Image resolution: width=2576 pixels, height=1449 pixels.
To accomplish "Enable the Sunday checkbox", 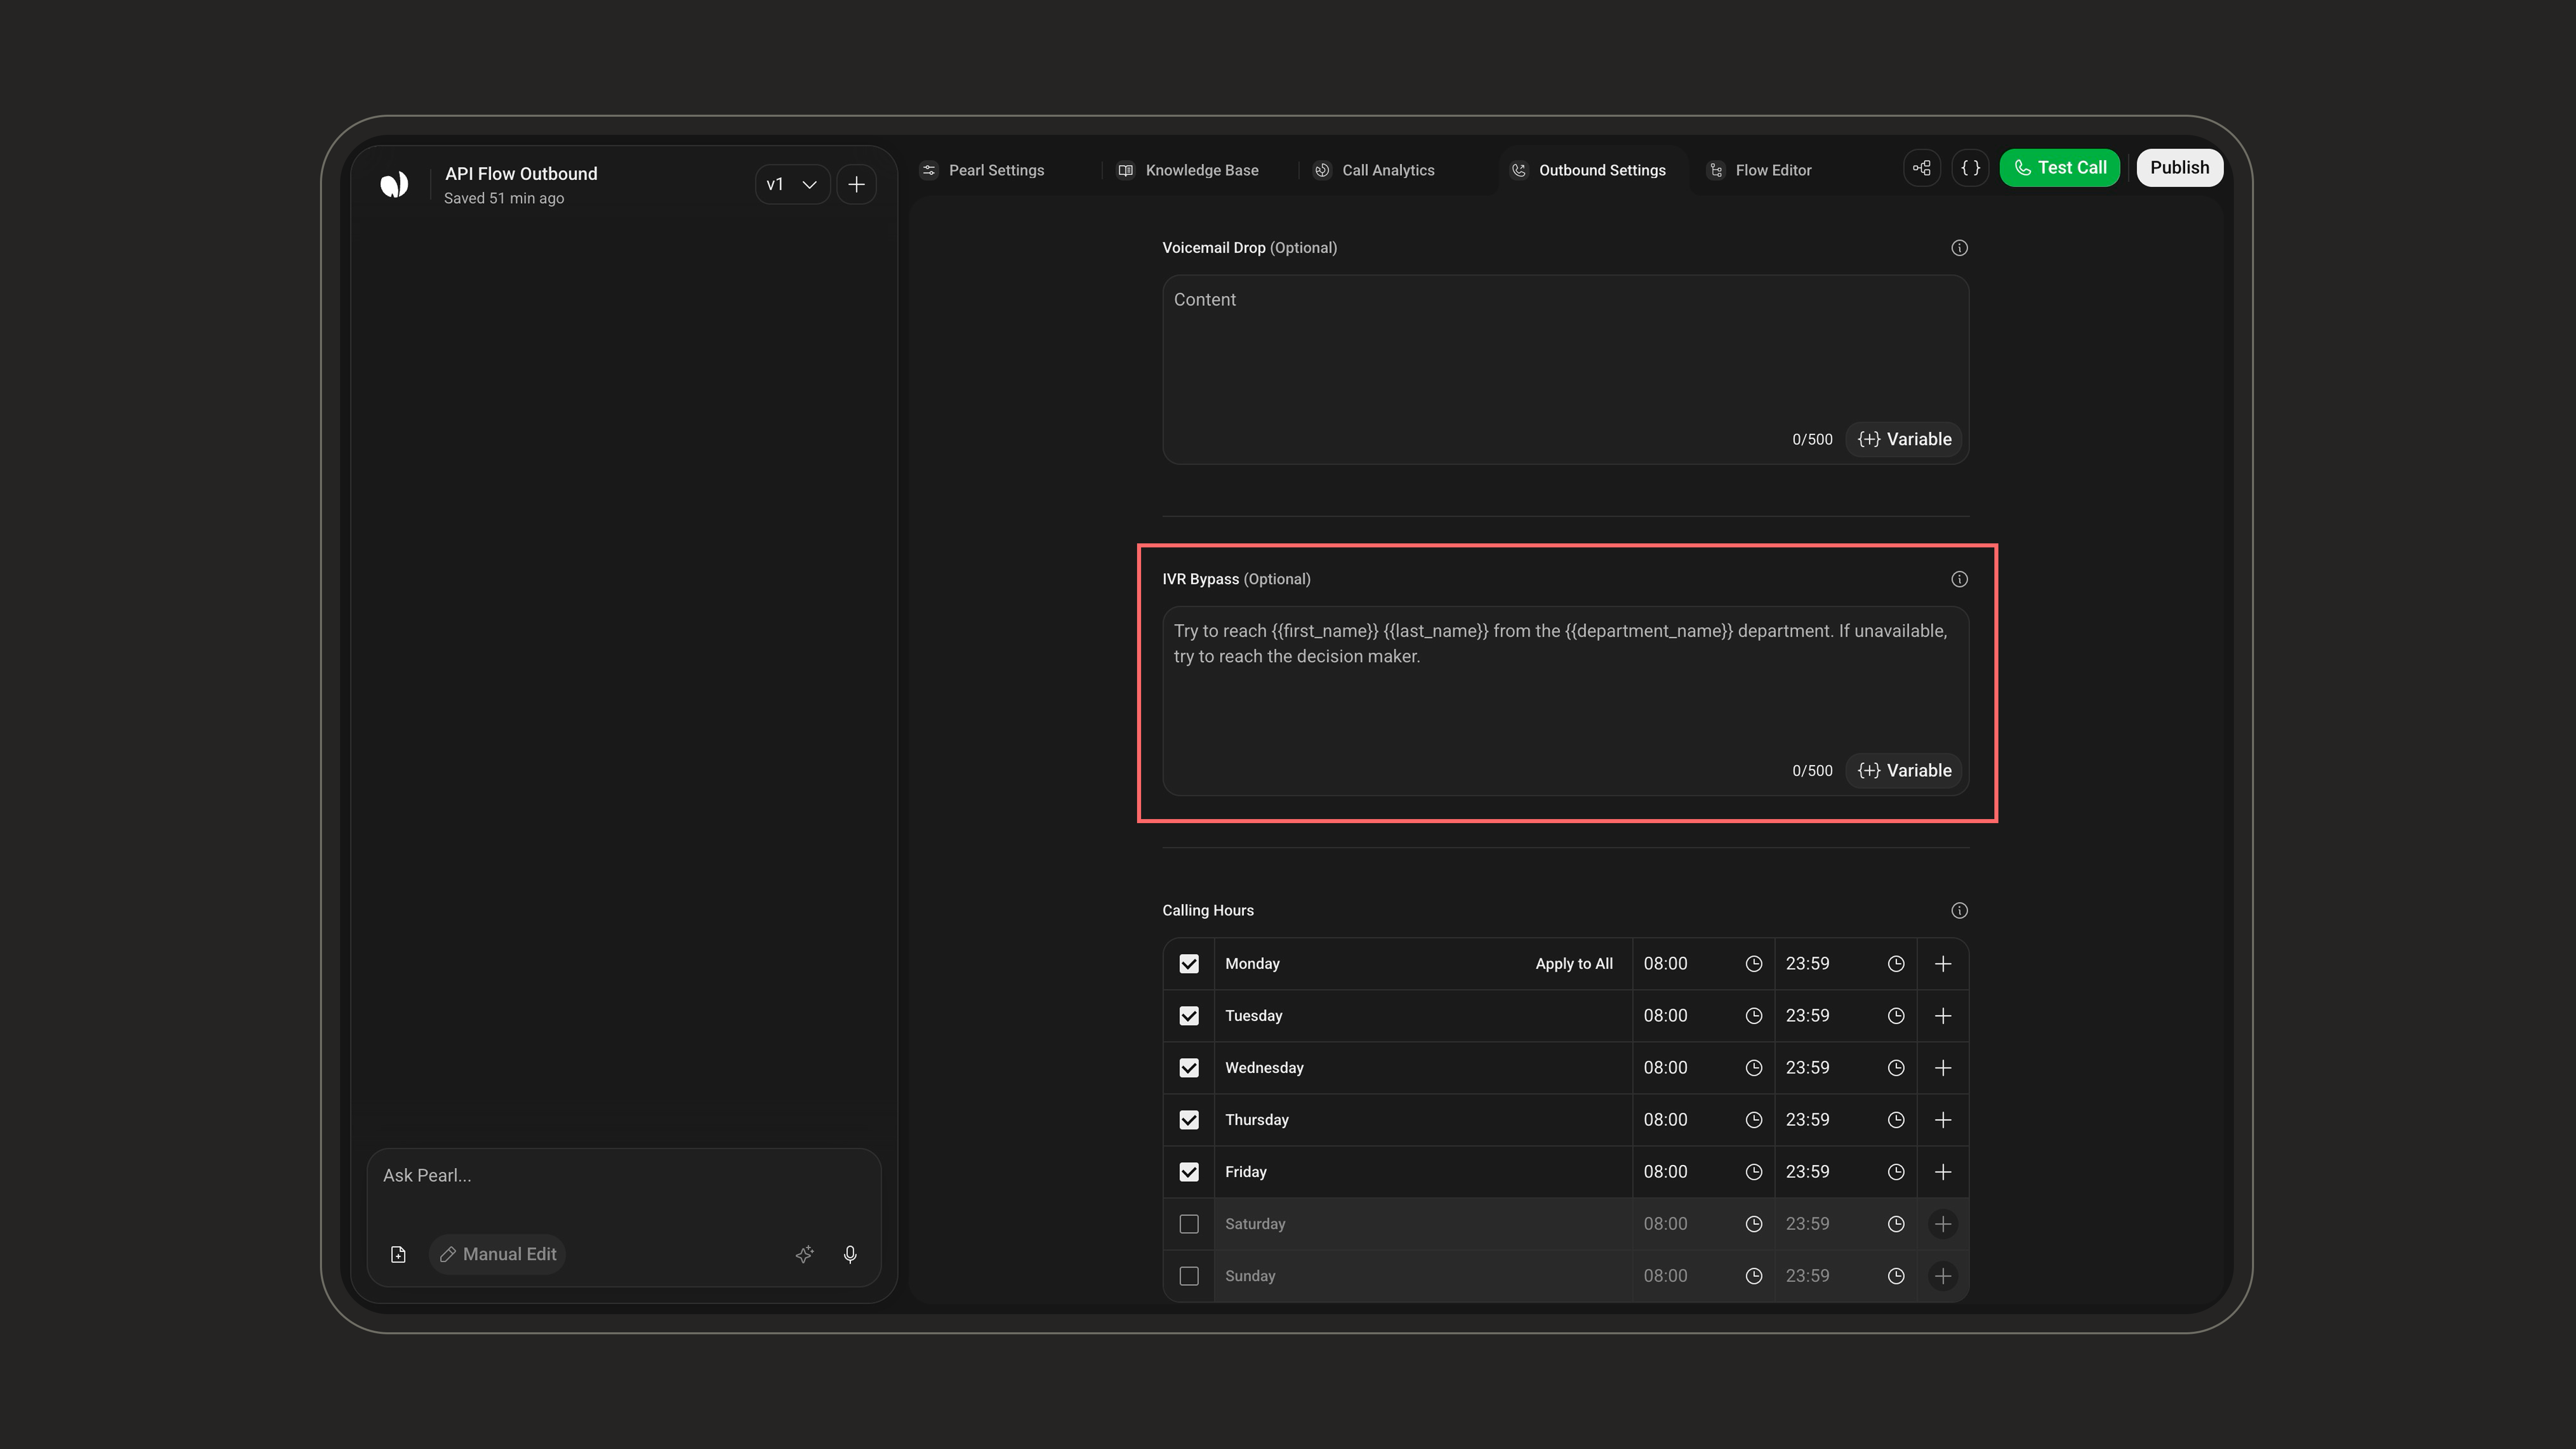I will [x=1188, y=1276].
